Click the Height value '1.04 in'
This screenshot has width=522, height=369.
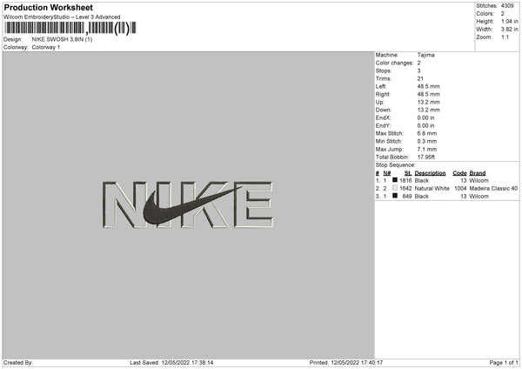pyautogui.click(x=509, y=21)
